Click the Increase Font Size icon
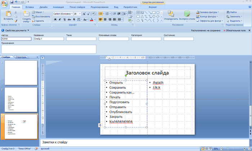Screen dimensions: 252x151 84,14
